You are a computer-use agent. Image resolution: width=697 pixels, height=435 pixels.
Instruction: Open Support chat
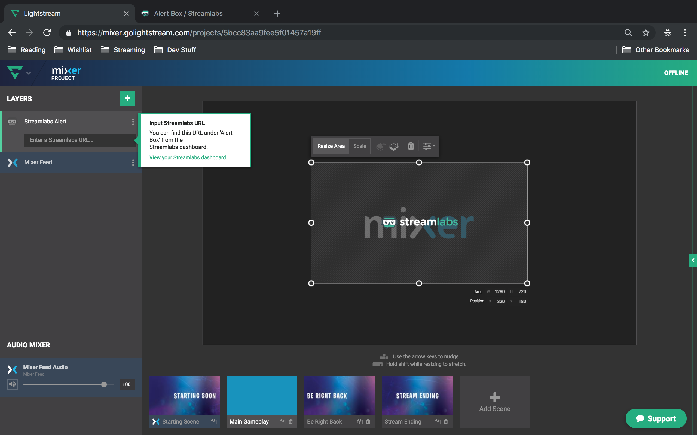(656, 418)
